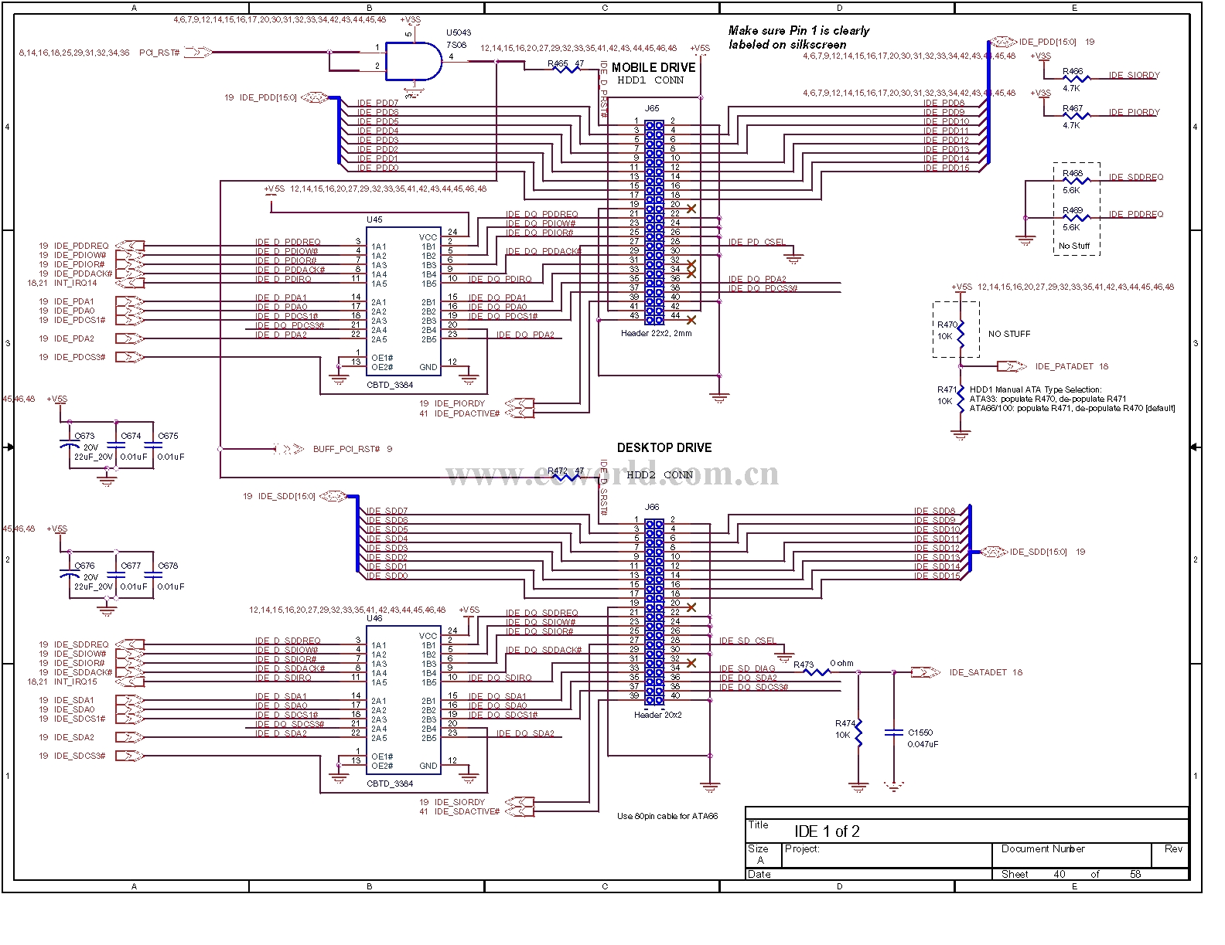Click the IDE_SDCS3# port connector
1225x945 pixels.
[x=129, y=756]
